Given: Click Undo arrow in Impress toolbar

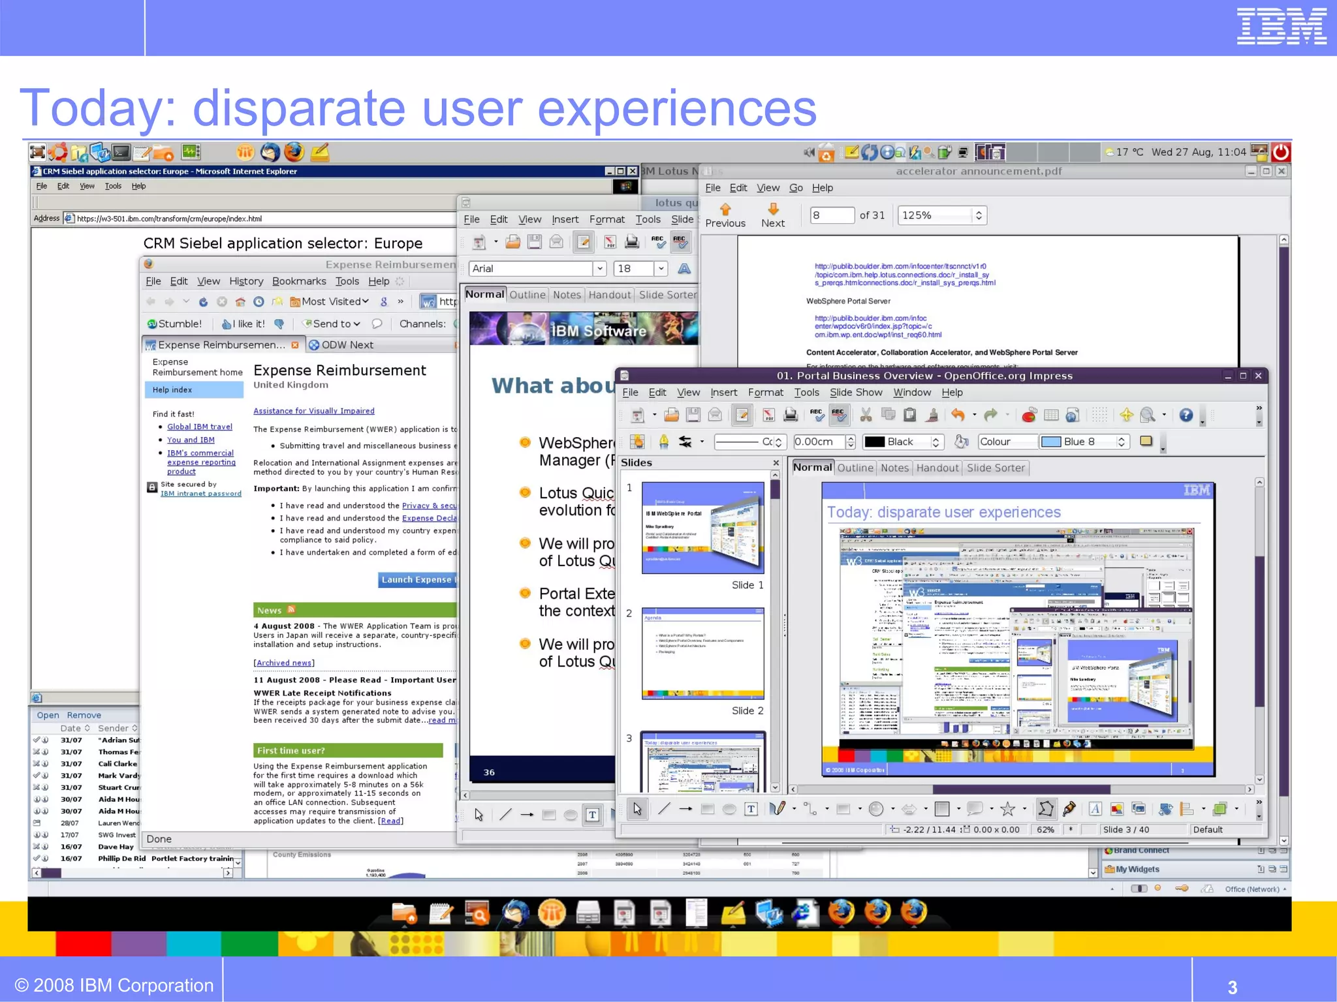Looking at the screenshot, I should [958, 415].
